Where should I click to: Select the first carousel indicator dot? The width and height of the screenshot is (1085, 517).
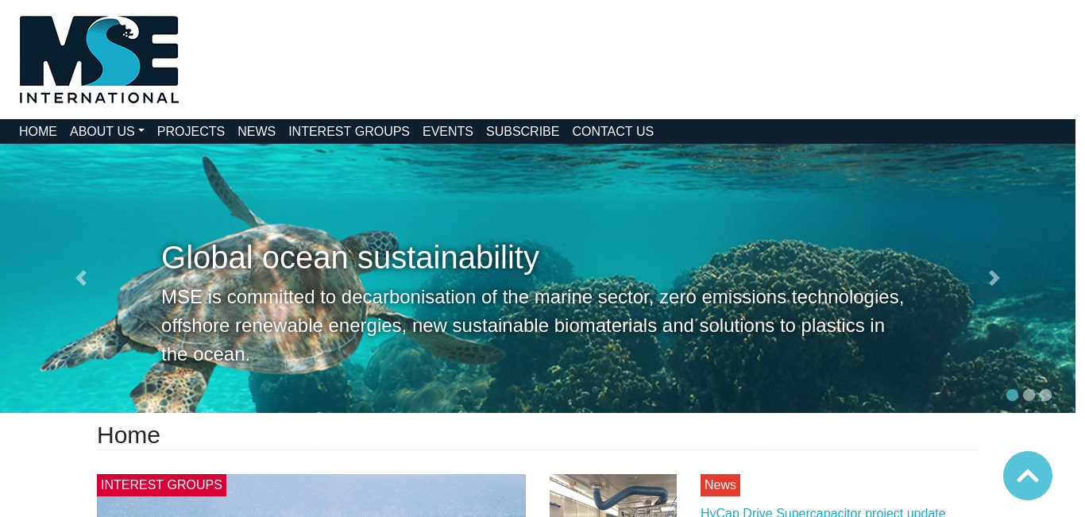click(x=1012, y=395)
